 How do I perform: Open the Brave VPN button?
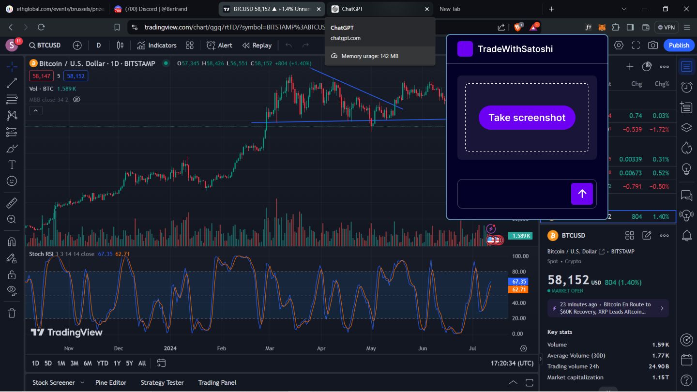click(x=666, y=28)
